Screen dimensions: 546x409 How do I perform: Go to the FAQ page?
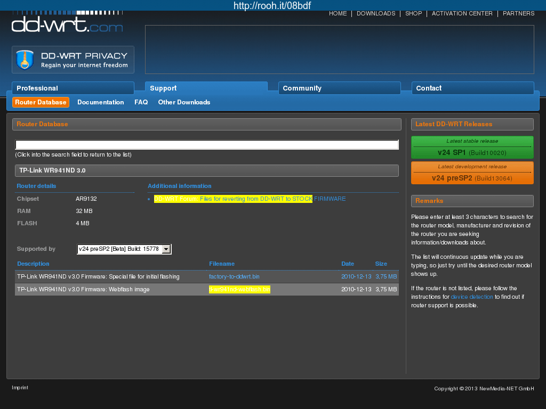141,102
